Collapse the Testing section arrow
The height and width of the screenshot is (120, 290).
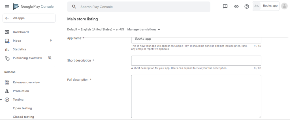pyautogui.click(x=1, y=100)
